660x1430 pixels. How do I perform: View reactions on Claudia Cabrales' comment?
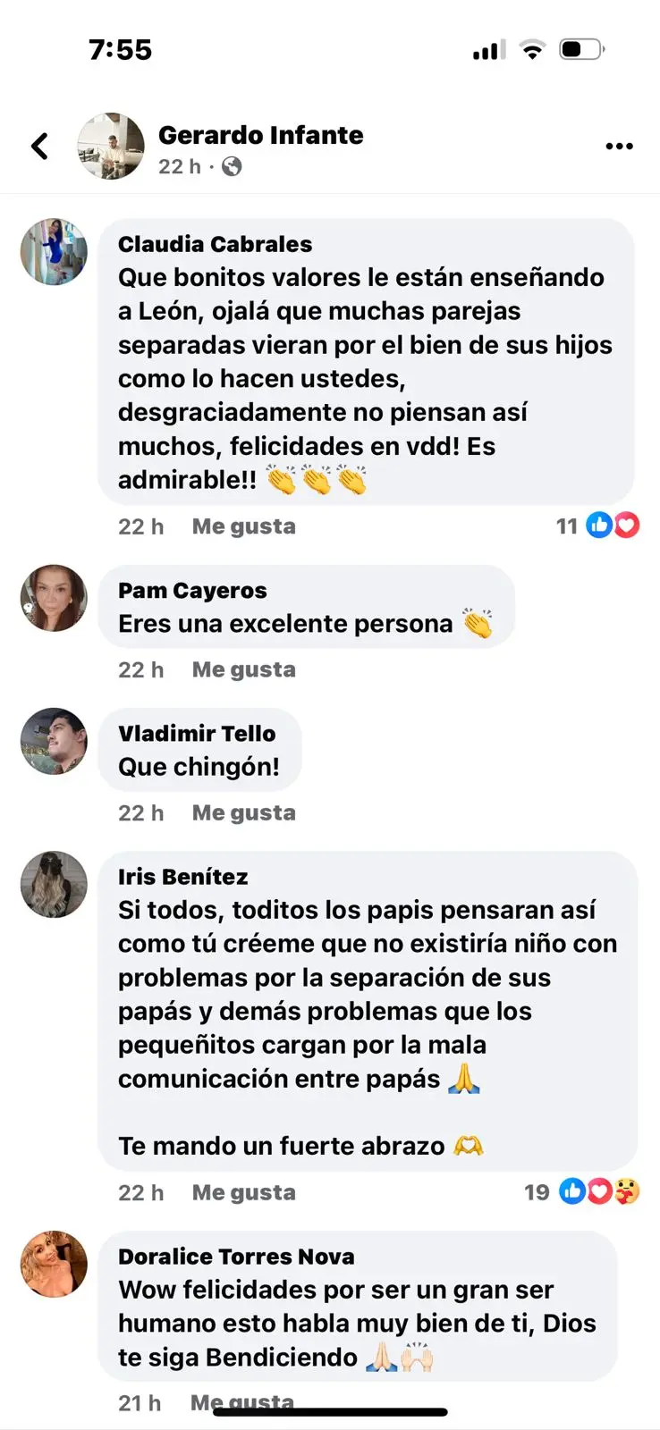[597, 526]
